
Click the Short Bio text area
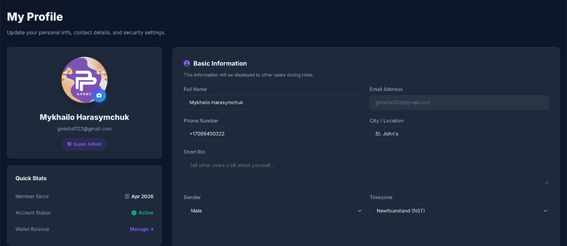[x=366, y=171]
